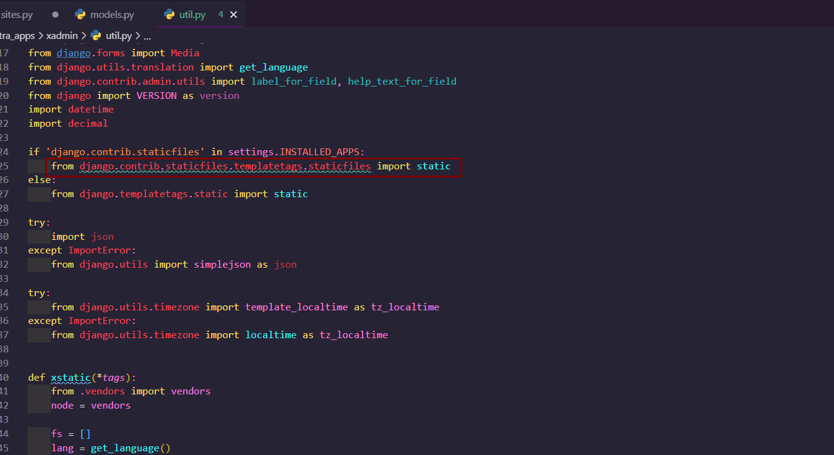The image size is (834, 455).
Task: Click the underlined xstatic function name
Action: pos(70,377)
